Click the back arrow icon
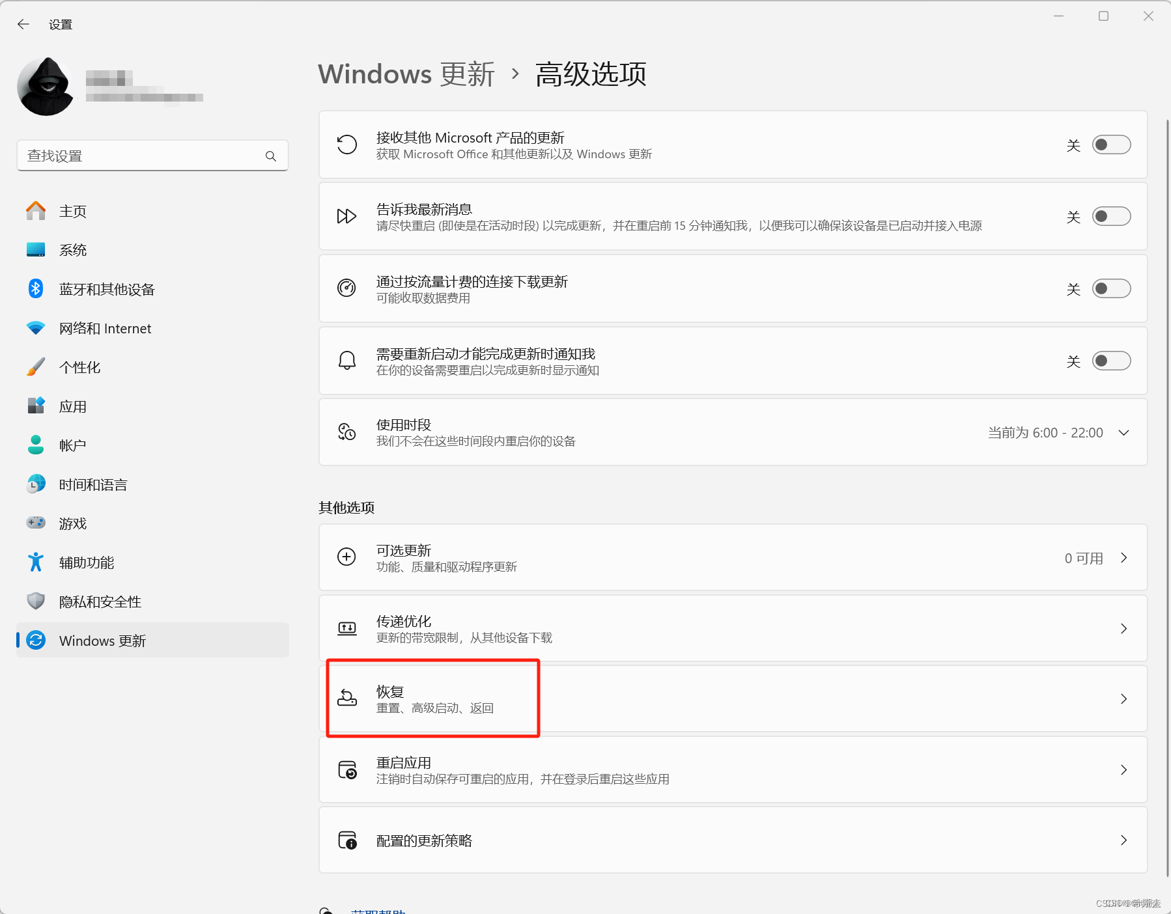The image size is (1171, 914). [x=23, y=24]
